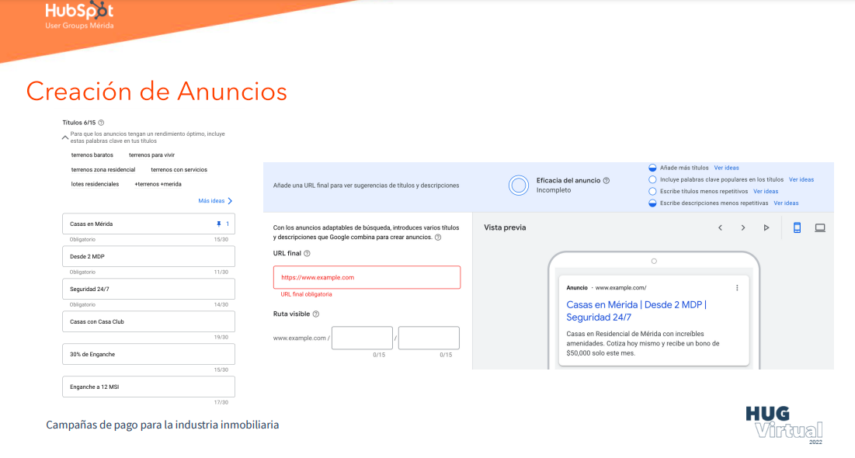Click the help icon next to URL final
855x458 pixels.
click(x=307, y=253)
